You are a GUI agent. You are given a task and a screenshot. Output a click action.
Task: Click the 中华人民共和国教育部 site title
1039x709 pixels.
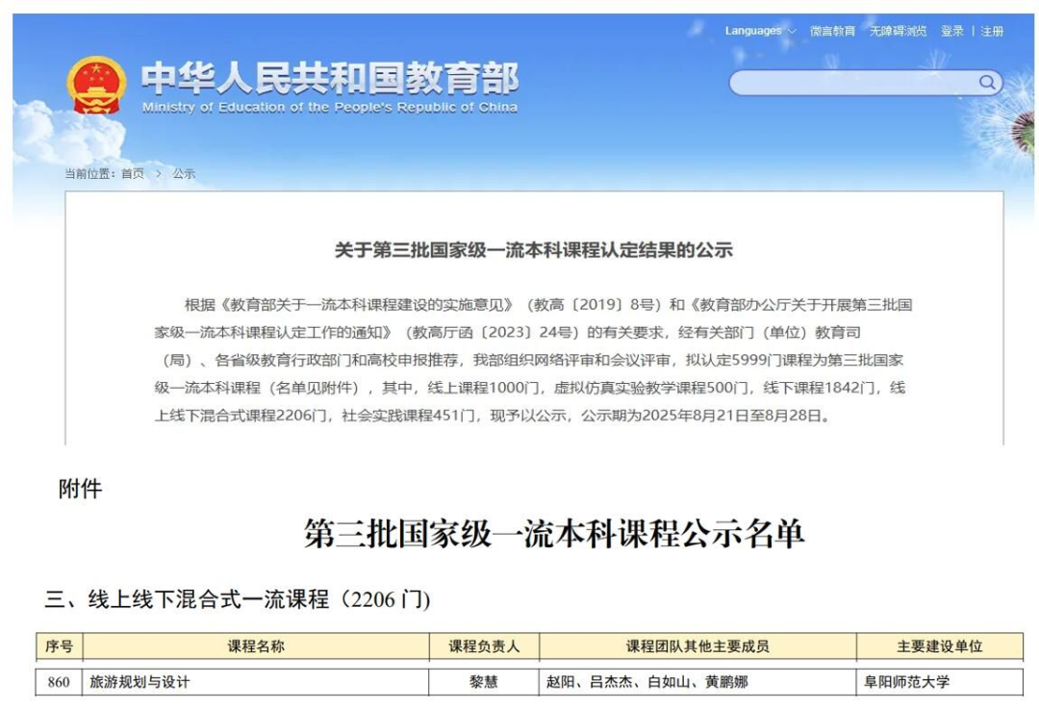(x=330, y=78)
